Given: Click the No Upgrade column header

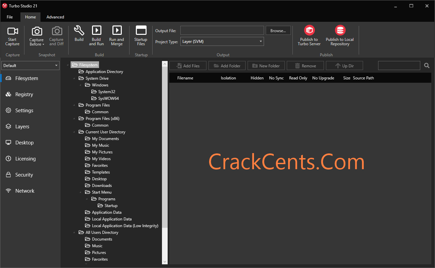Looking at the screenshot, I should (323, 78).
